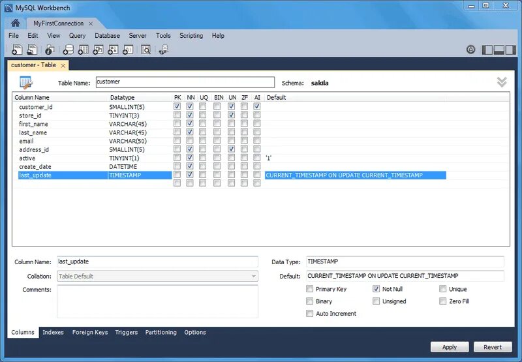
Task: Open the Collation dropdown
Action: point(157,276)
